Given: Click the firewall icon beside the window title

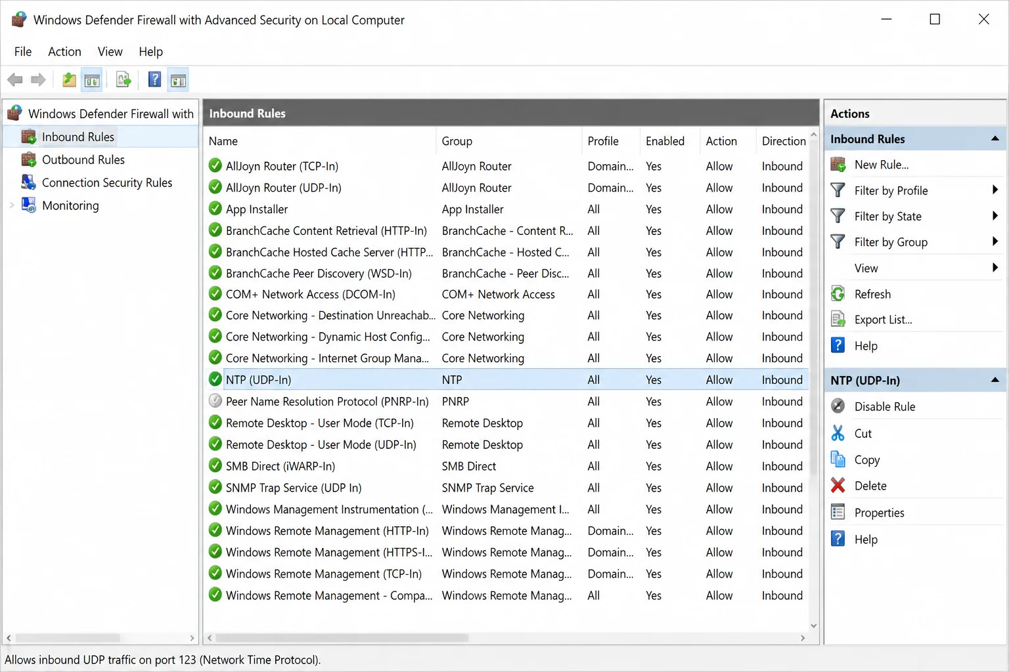Looking at the screenshot, I should (x=19, y=20).
